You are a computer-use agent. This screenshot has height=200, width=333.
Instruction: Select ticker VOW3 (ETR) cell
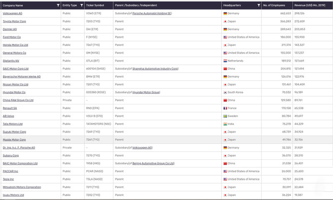coord(93,13)
